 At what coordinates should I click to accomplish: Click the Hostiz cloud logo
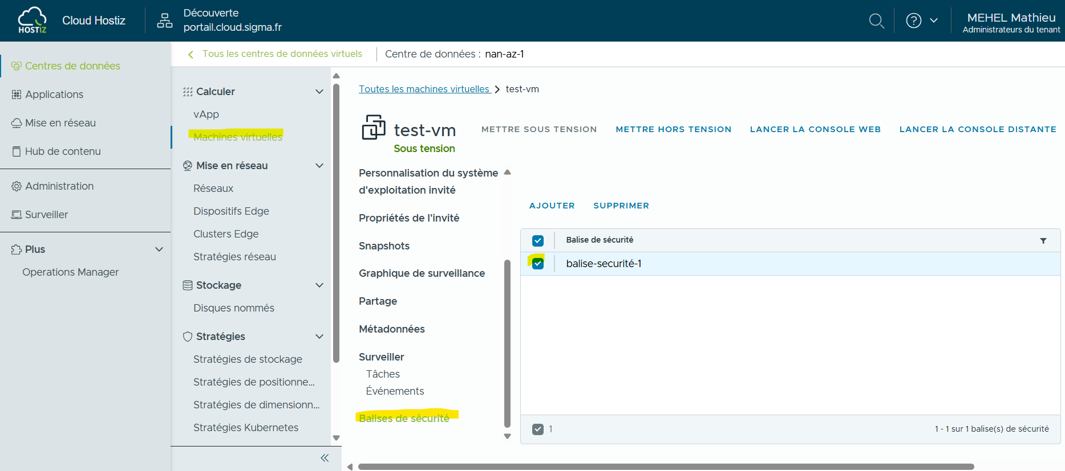(33, 21)
